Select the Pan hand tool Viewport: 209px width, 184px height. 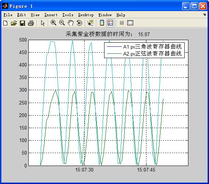coord(71,23)
